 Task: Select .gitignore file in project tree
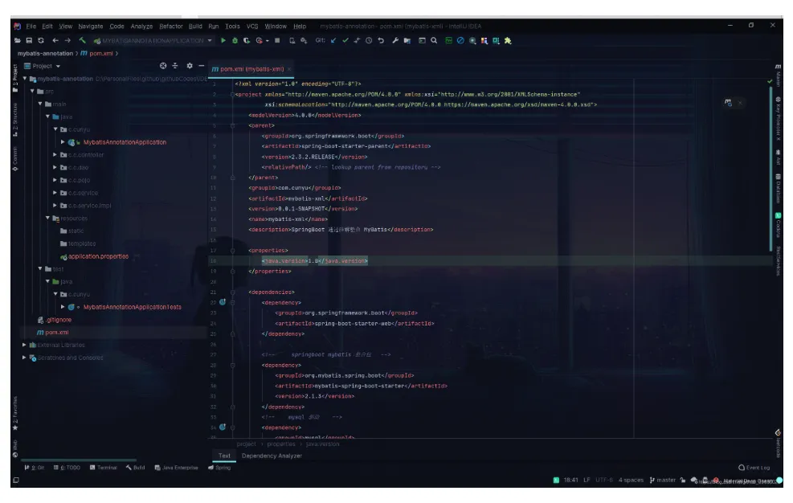(x=59, y=320)
